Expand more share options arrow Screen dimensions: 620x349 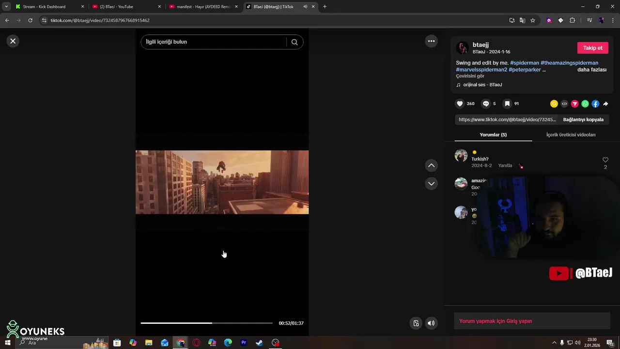605,104
